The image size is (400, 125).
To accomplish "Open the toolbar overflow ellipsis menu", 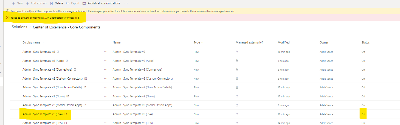I will (x=126, y=3).
